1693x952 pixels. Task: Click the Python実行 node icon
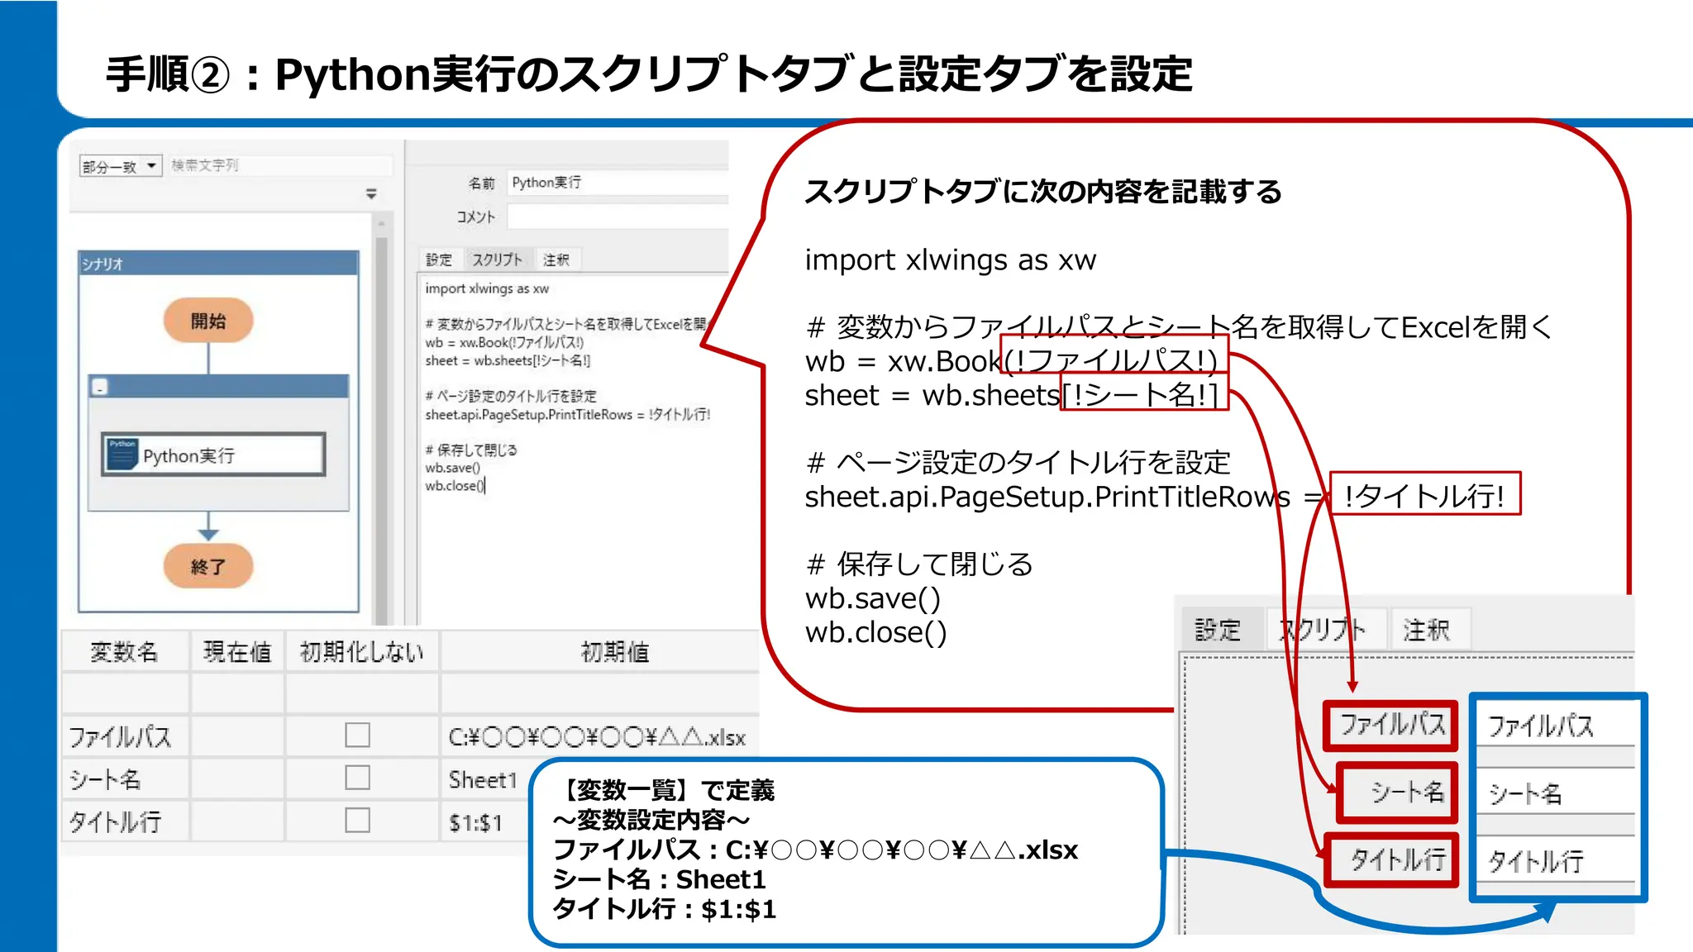(122, 455)
